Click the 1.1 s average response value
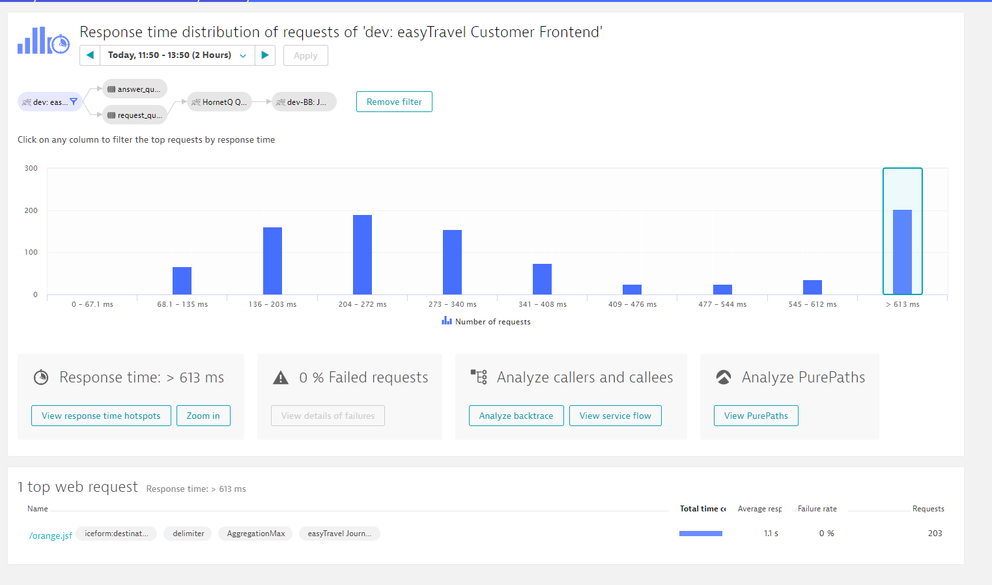The height and width of the screenshot is (585, 992). [x=771, y=534]
